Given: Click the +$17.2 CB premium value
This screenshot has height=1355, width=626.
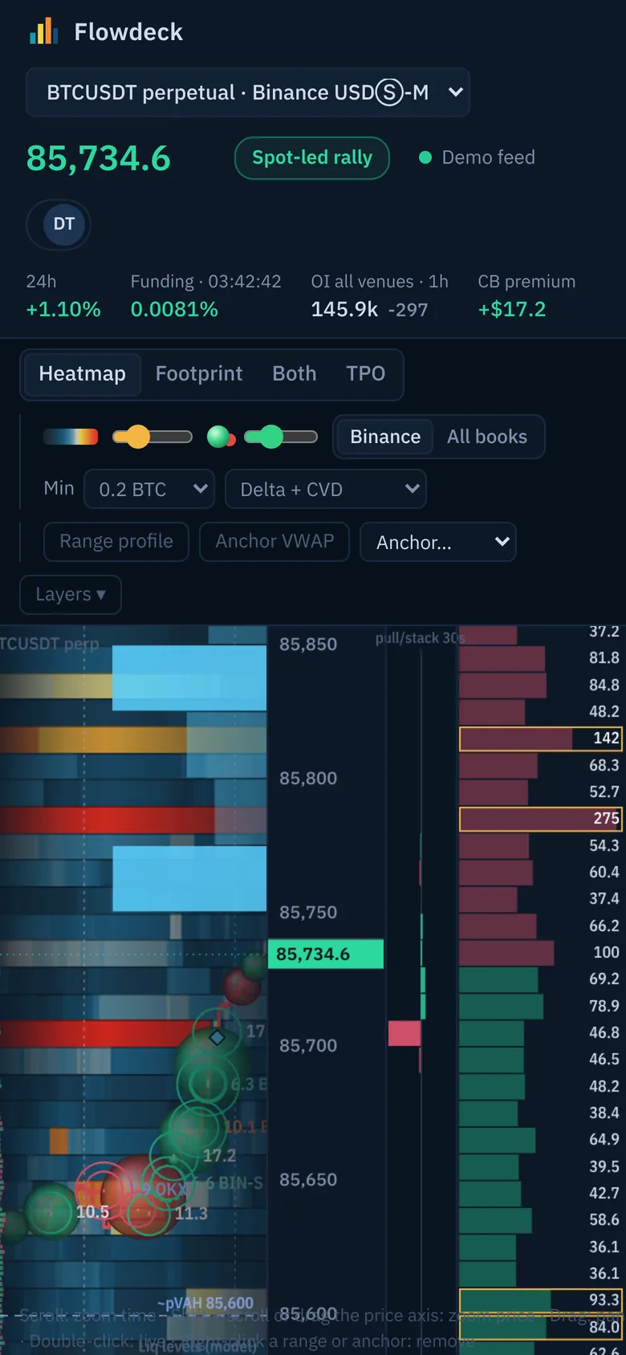Looking at the screenshot, I should point(512,310).
